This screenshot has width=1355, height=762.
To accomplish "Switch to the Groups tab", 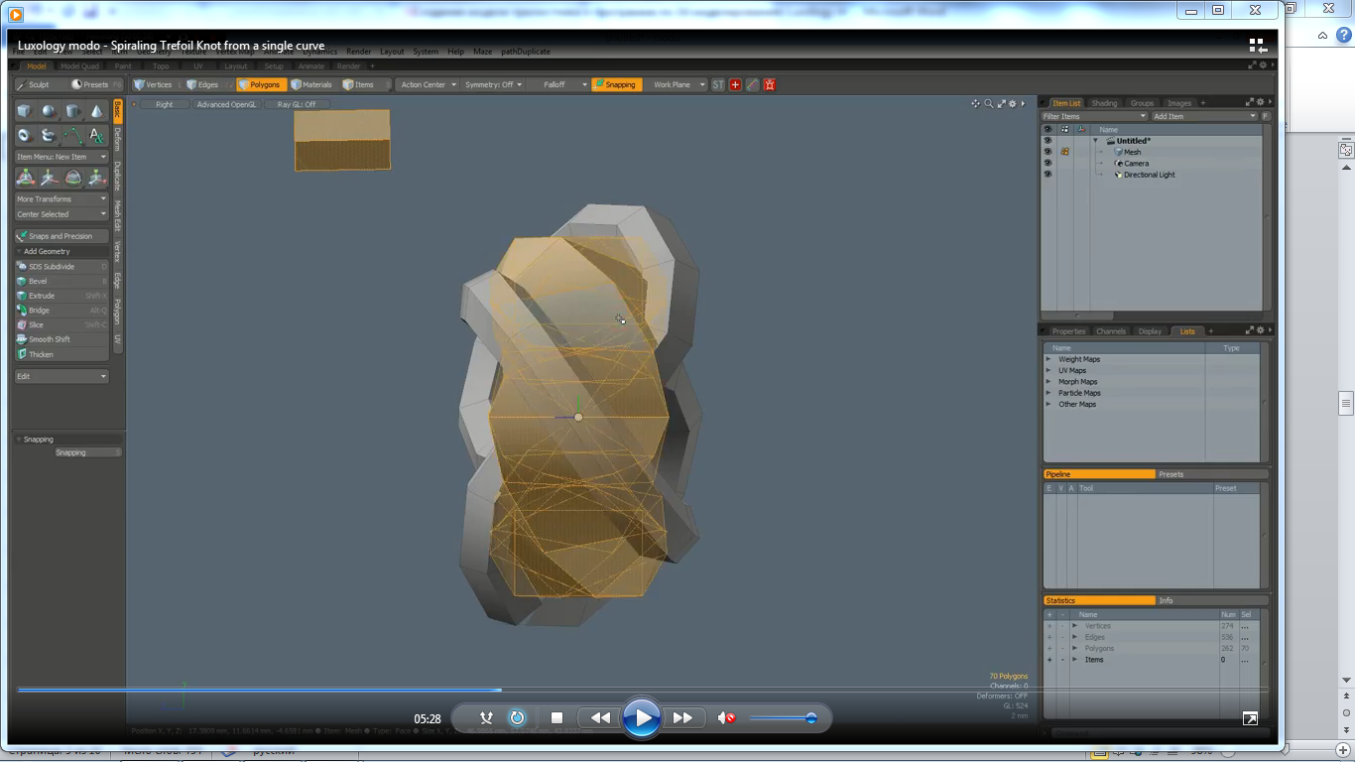I will tap(1142, 103).
